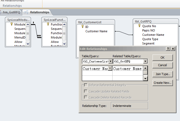Viewport: 180px width, 121px height.
Task: Select Allow field in SysLocalFunct table
Action: coord(55,42)
